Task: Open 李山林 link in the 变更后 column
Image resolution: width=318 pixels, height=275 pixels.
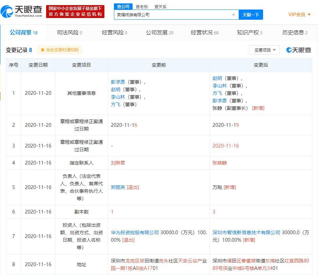Action: point(220,86)
